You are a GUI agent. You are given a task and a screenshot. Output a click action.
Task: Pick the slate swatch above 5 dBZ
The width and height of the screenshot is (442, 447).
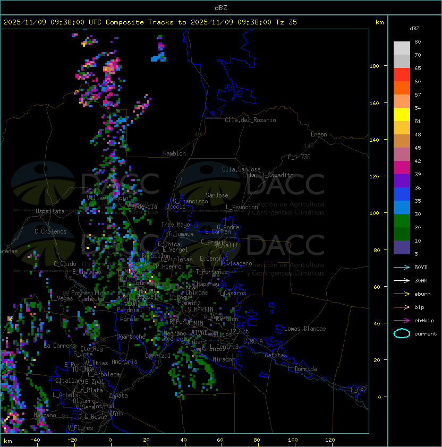(402, 247)
